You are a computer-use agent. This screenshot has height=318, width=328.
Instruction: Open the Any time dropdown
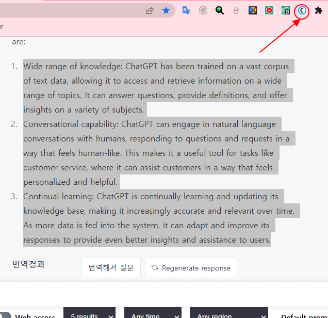point(153,313)
